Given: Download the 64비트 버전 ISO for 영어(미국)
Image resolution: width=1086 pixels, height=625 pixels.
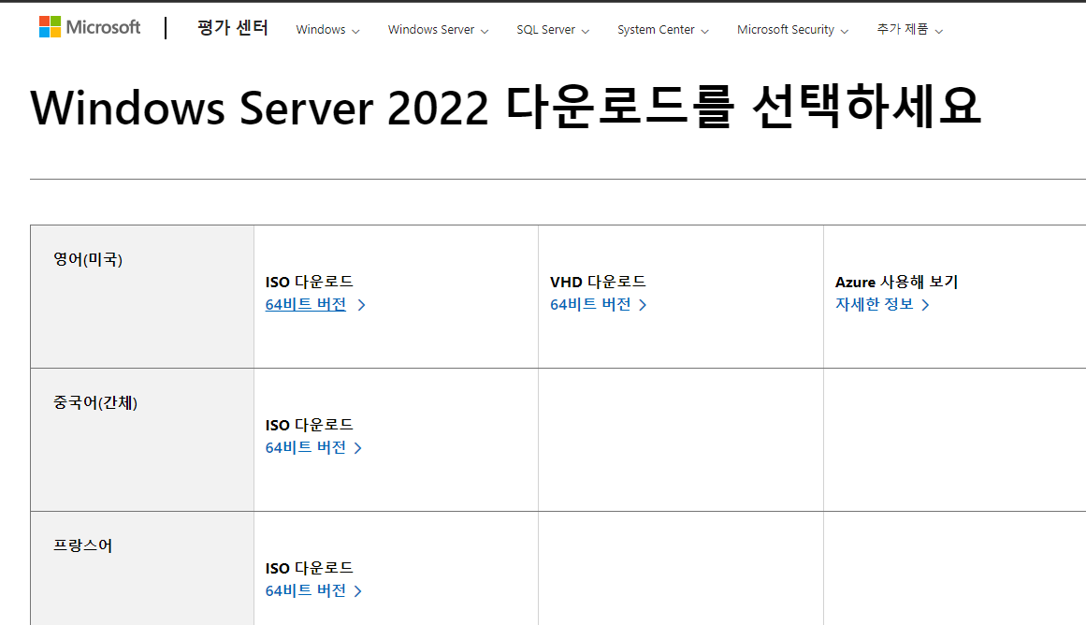Looking at the screenshot, I should 315,304.
